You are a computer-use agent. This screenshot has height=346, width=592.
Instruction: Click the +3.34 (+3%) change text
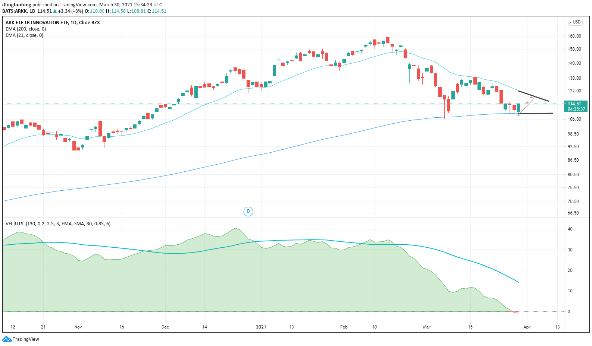pyautogui.click(x=71, y=11)
